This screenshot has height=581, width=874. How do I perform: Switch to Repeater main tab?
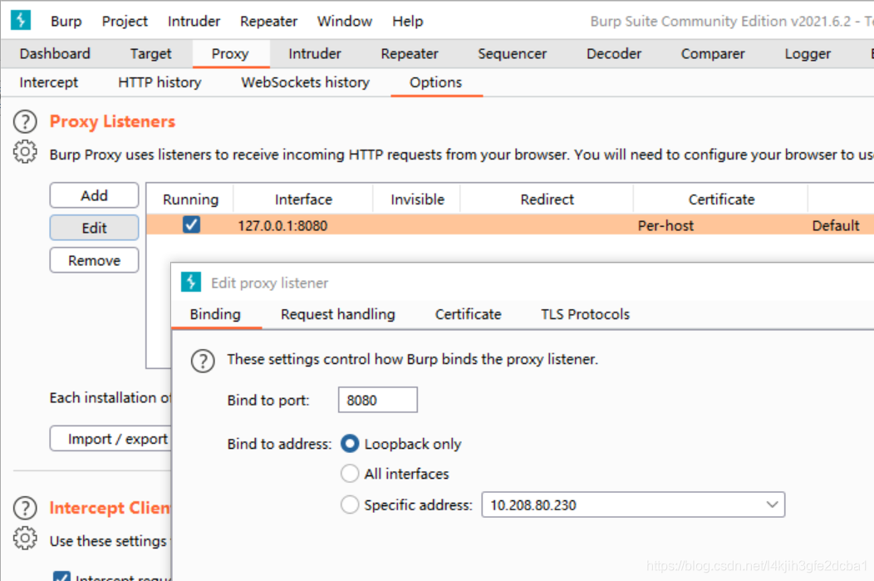point(409,53)
